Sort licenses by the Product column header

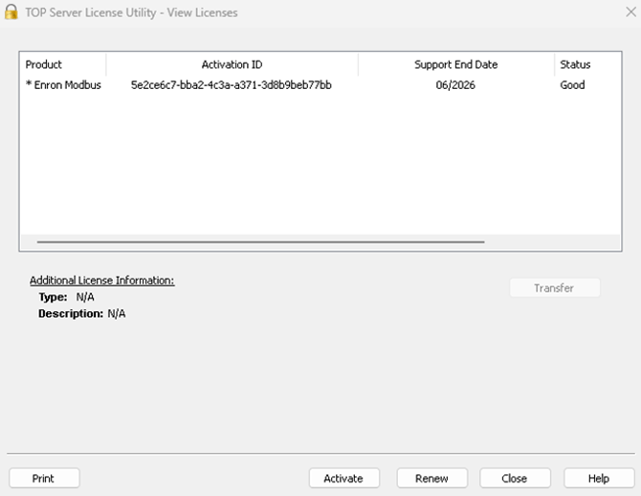(x=44, y=65)
